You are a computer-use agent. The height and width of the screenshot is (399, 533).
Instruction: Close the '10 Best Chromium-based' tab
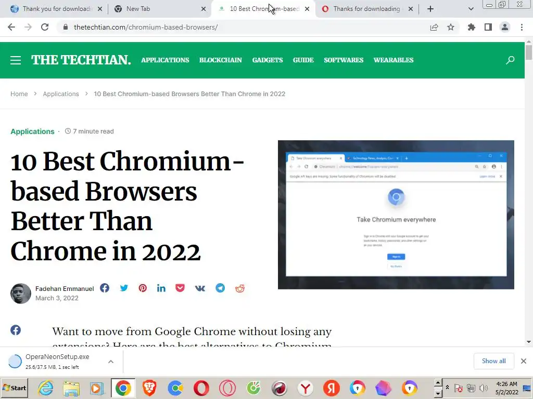point(307,9)
